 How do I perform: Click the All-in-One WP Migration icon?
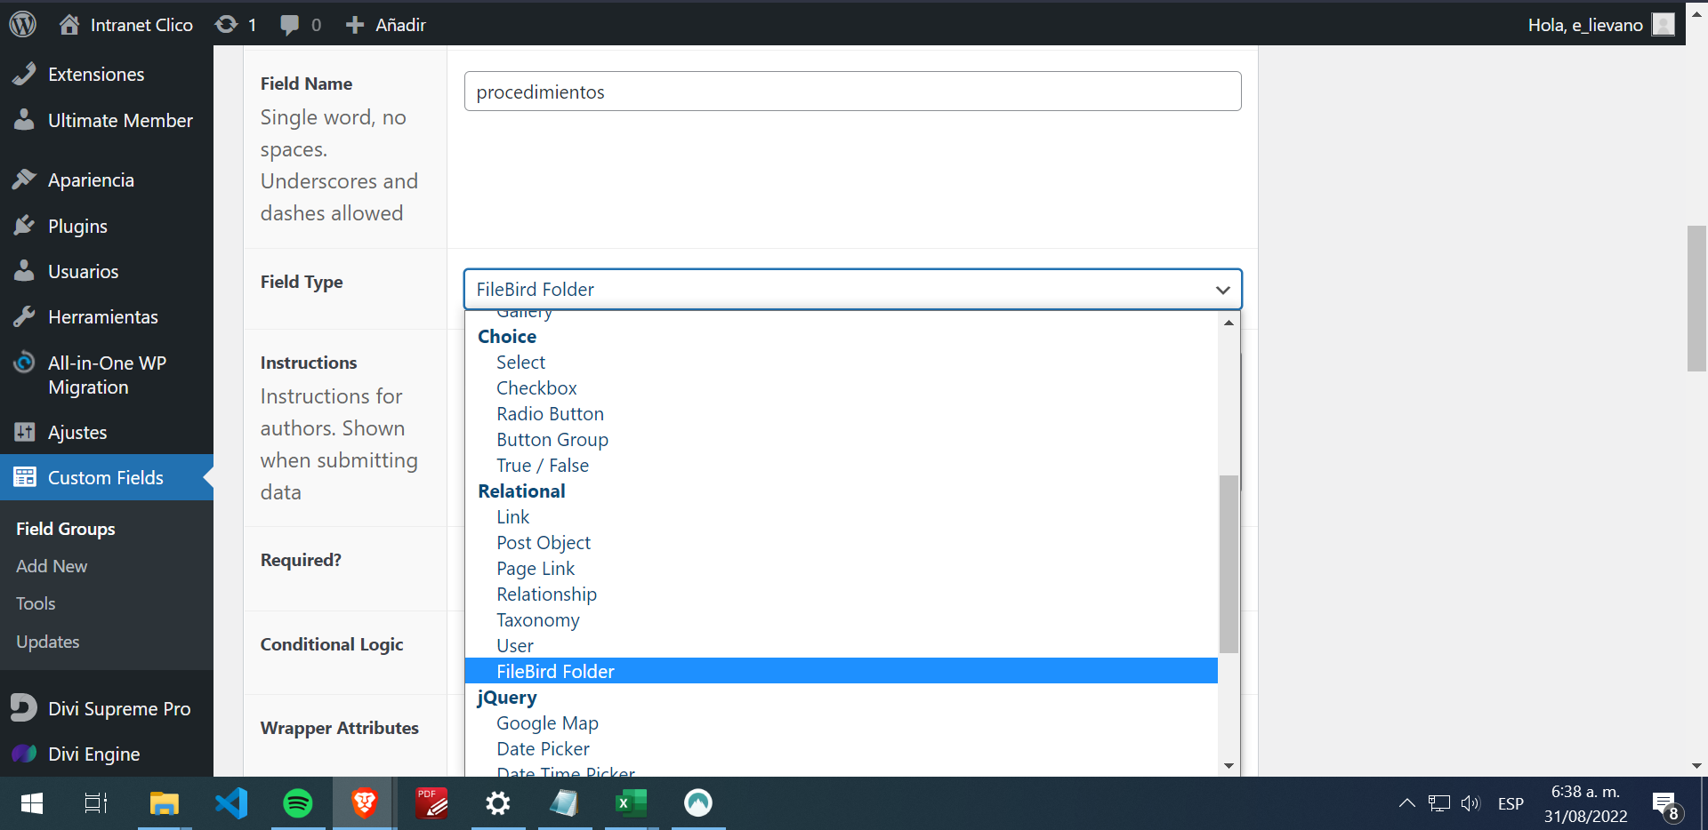(x=25, y=363)
